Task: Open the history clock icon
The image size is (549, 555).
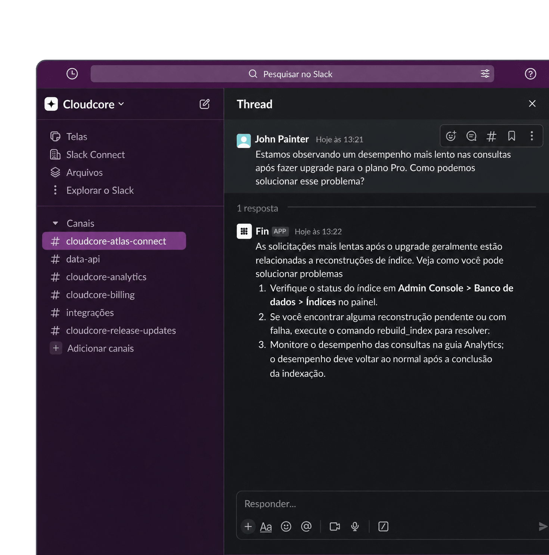Action: pos(72,74)
